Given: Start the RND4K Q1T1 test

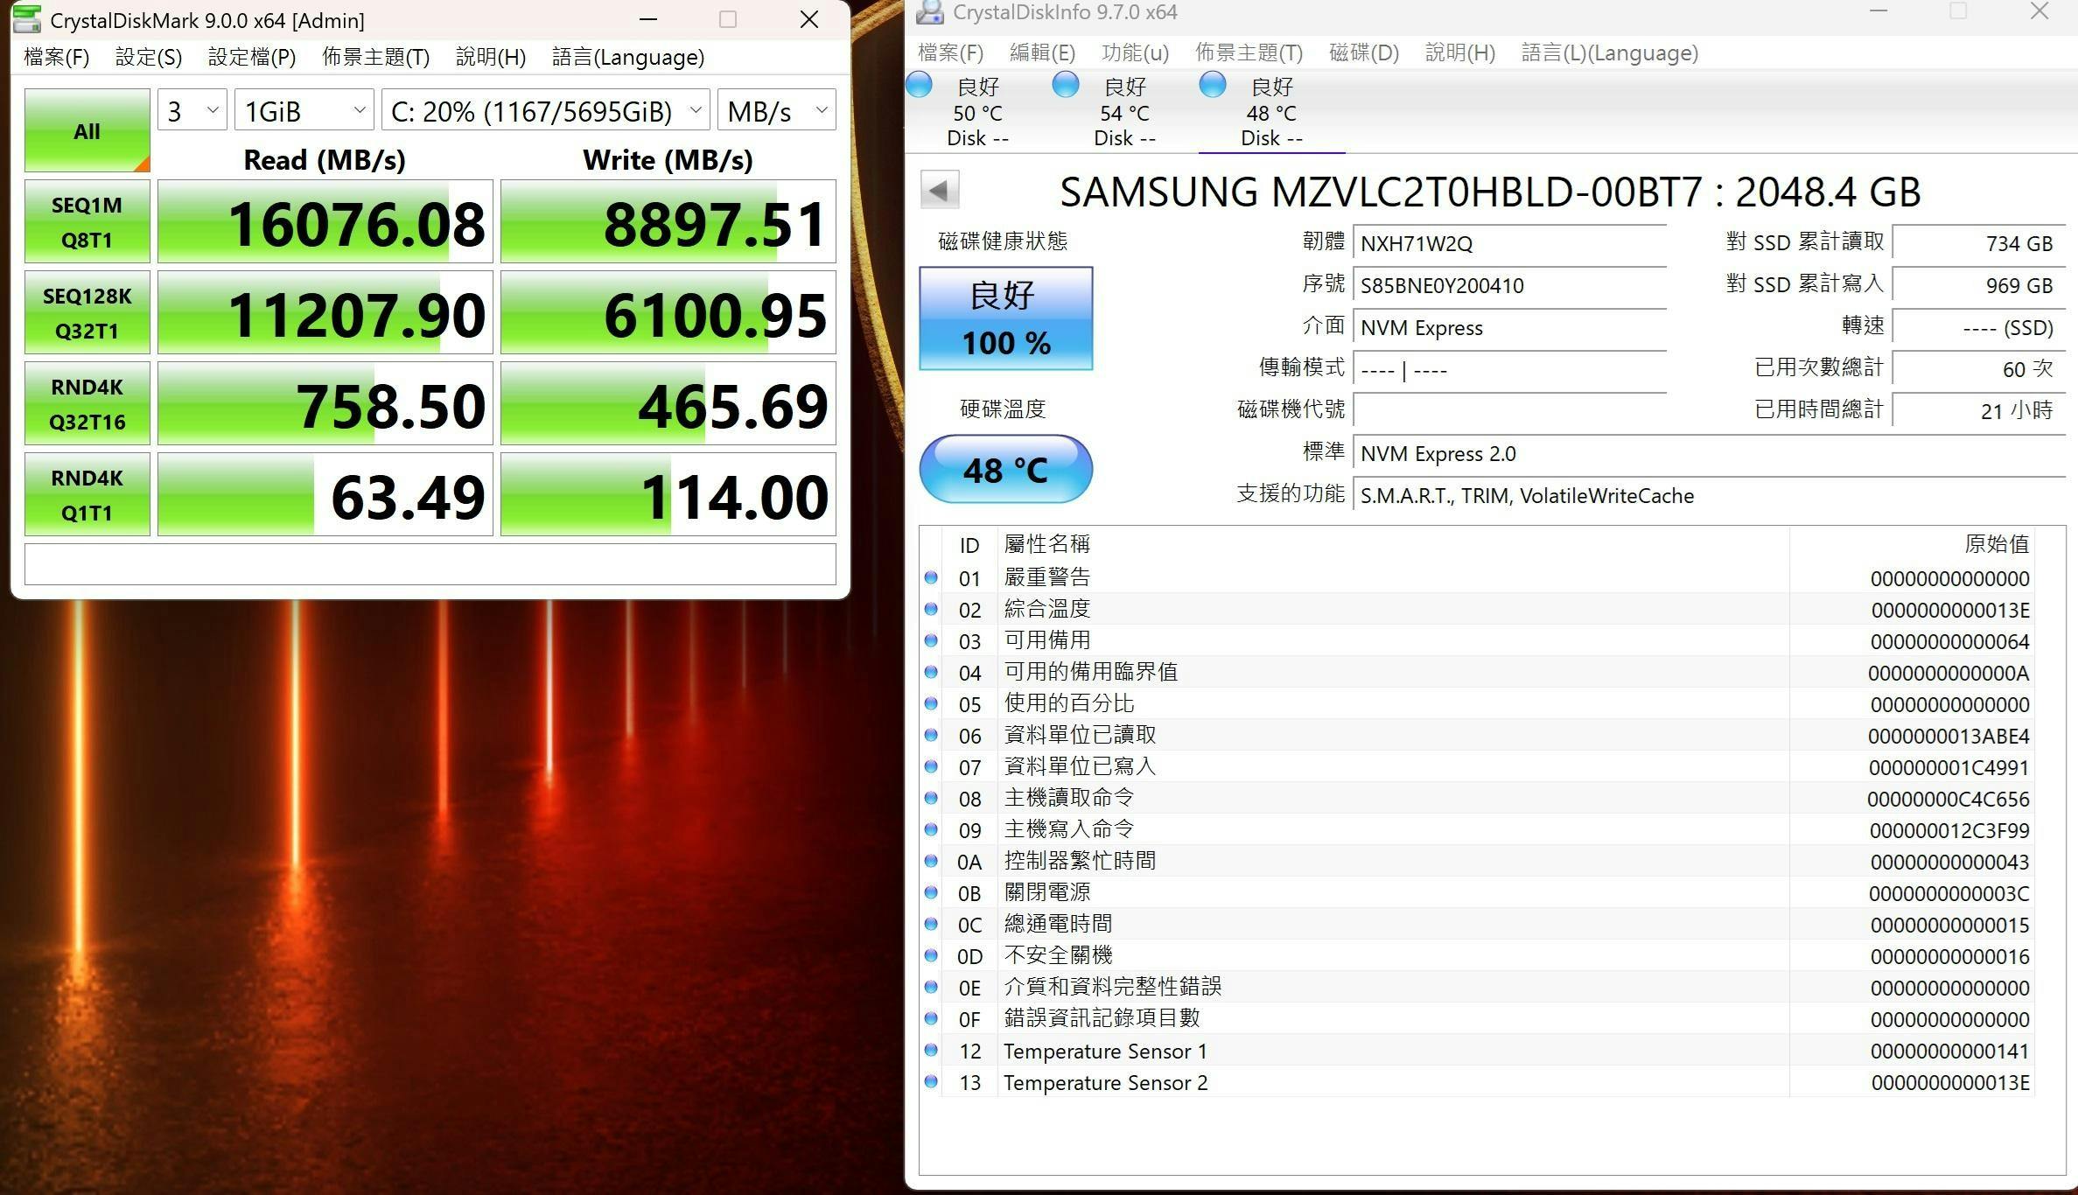Looking at the screenshot, I should 87,494.
